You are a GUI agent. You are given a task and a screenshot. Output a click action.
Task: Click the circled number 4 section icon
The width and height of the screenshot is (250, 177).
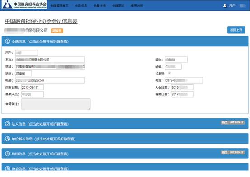(8, 154)
